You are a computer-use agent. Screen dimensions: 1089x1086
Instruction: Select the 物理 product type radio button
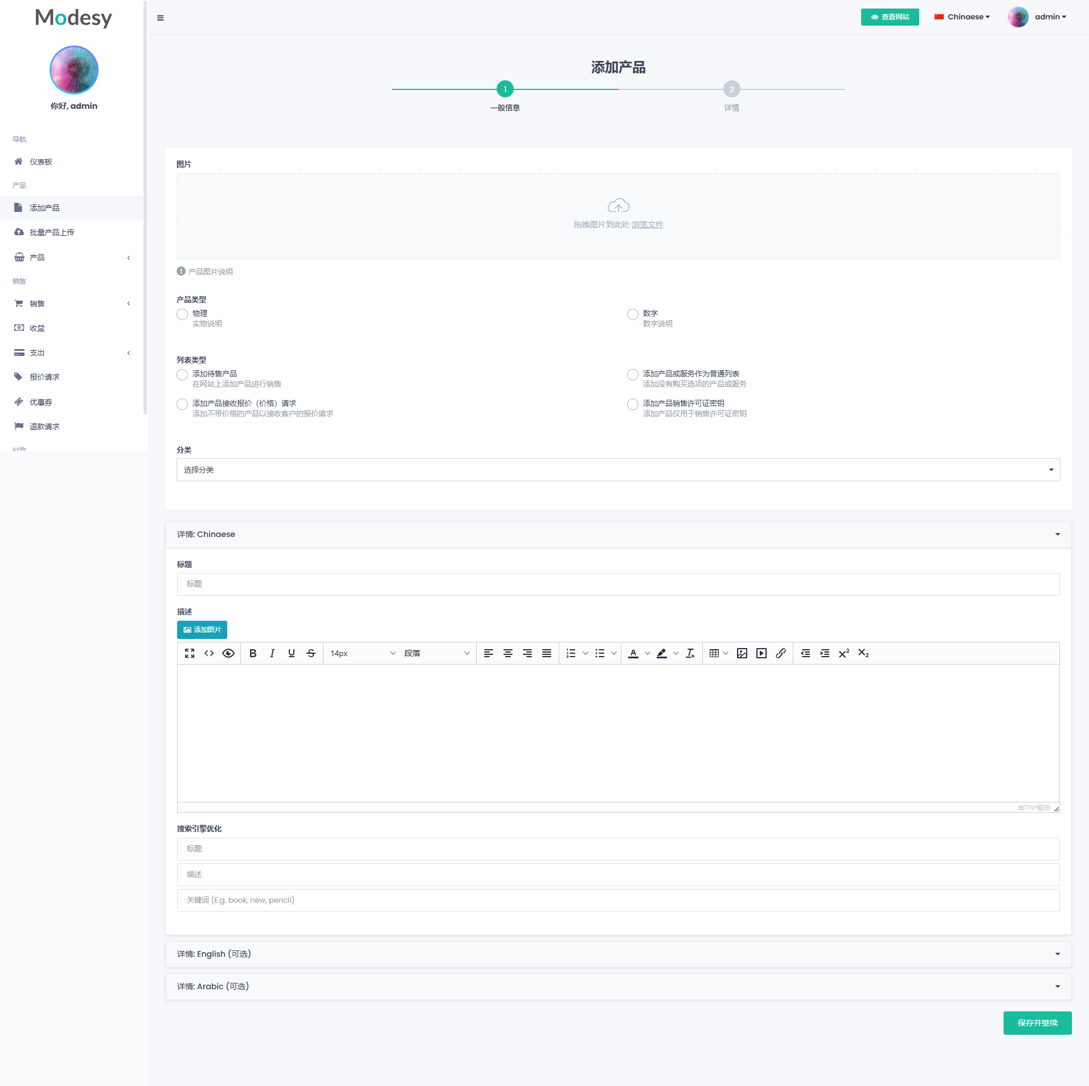pos(182,314)
